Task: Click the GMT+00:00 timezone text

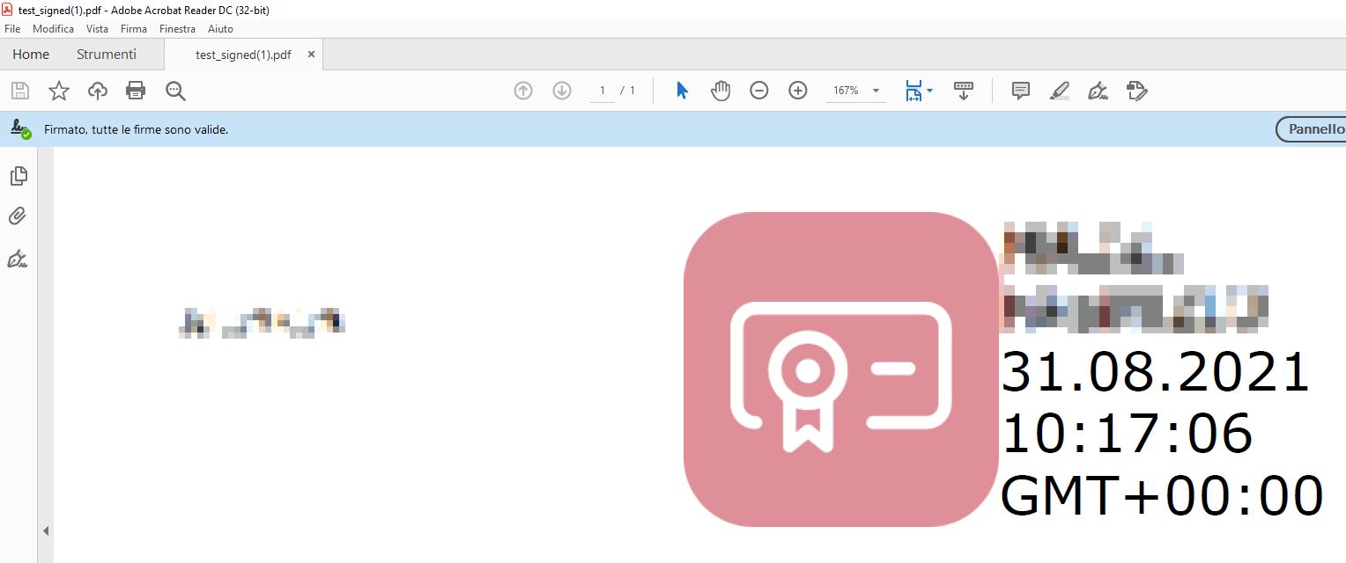Action: pyautogui.click(x=1162, y=496)
